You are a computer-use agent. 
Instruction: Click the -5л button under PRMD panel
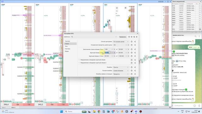click(18, 104)
